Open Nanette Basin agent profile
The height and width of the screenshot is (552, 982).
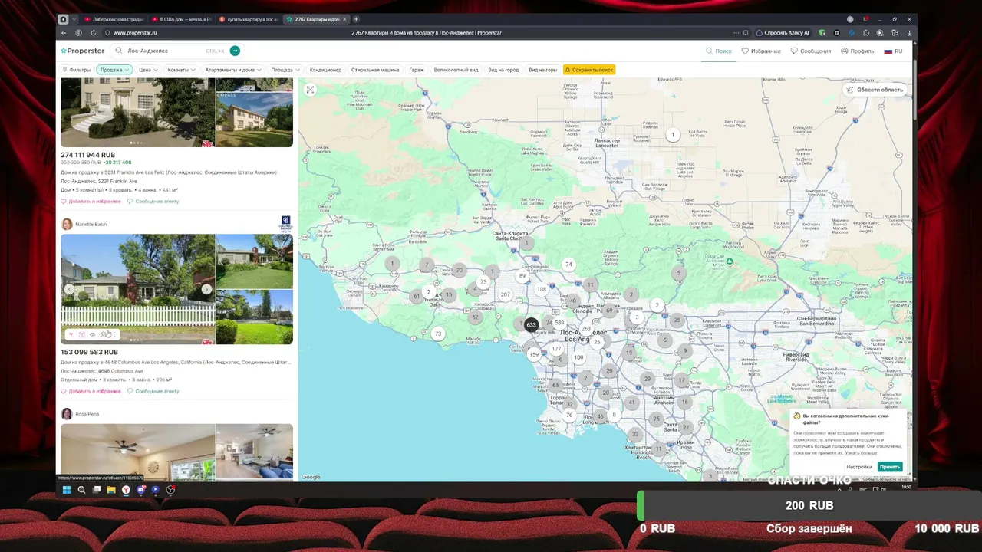tap(84, 225)
